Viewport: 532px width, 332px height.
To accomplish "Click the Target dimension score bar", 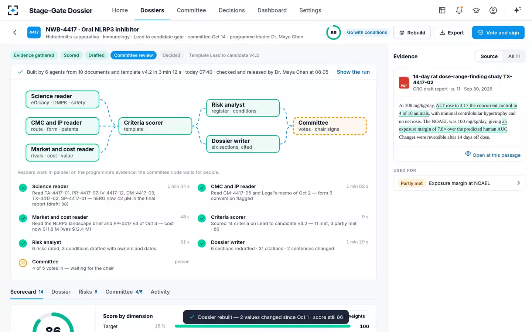I will 262,326.
